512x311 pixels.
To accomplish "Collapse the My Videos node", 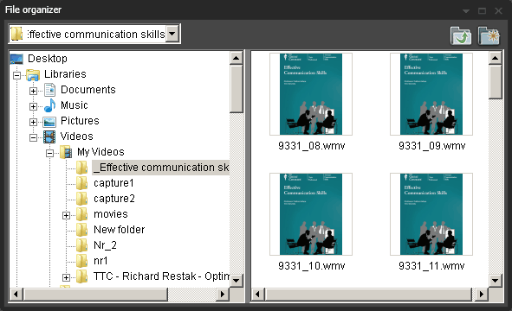I will 49,153.
